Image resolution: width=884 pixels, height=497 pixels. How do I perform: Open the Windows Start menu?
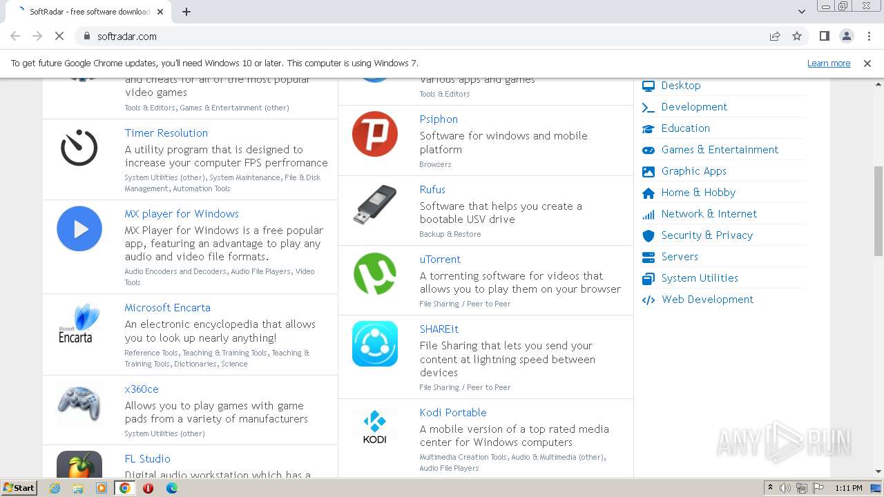[x=19, y=488]
